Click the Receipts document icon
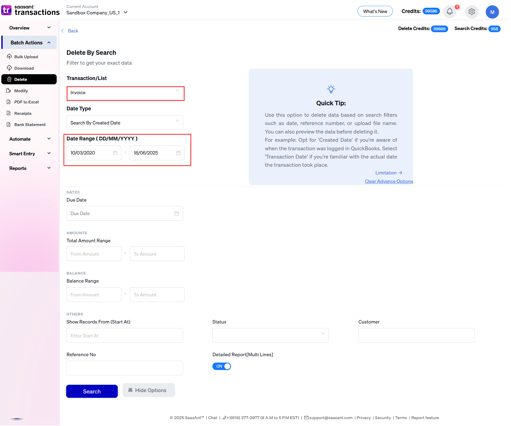Screen dimensions: 511x426 pyautogui.click(x=9, y=113)
